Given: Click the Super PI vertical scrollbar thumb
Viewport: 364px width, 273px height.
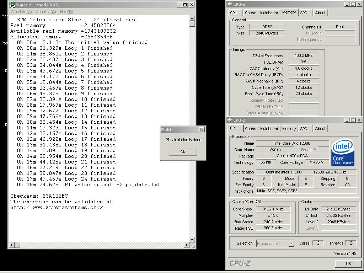Looking at the screenshot, I should [192, 24].
